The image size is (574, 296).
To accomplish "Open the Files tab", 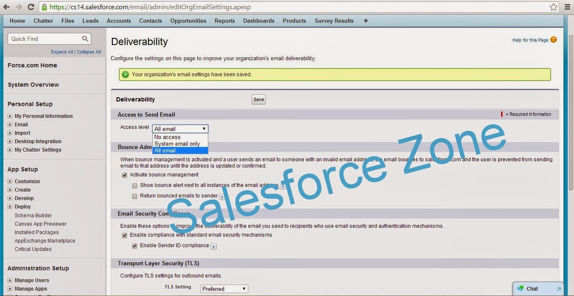I will [68, 21].
